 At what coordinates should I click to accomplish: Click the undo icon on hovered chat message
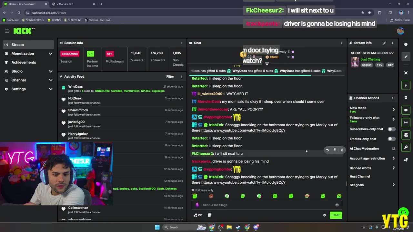(327, 150)
